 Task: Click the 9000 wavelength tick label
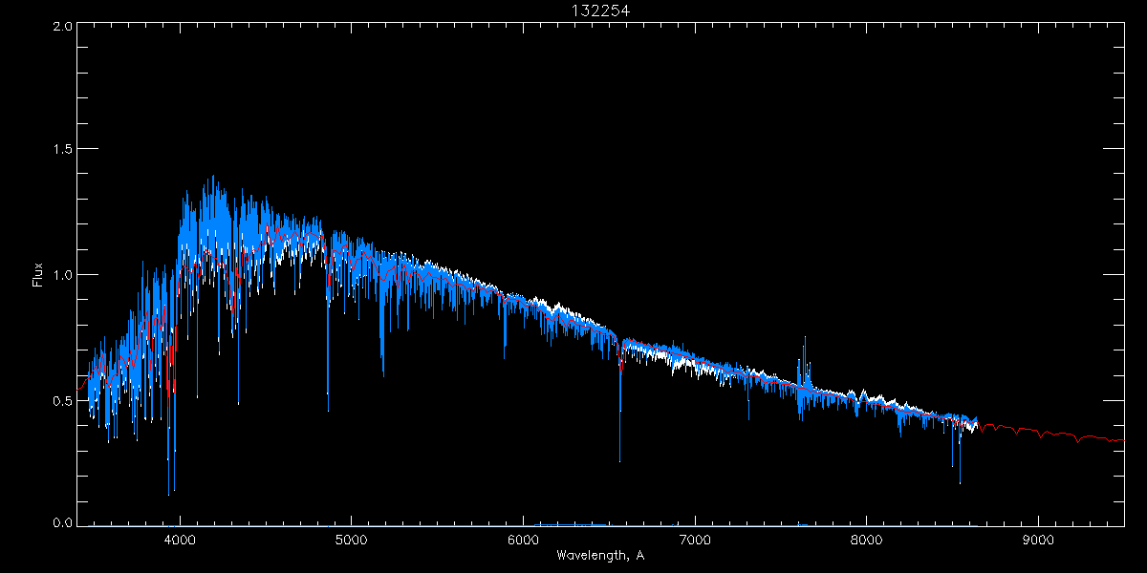(1038, 539)
